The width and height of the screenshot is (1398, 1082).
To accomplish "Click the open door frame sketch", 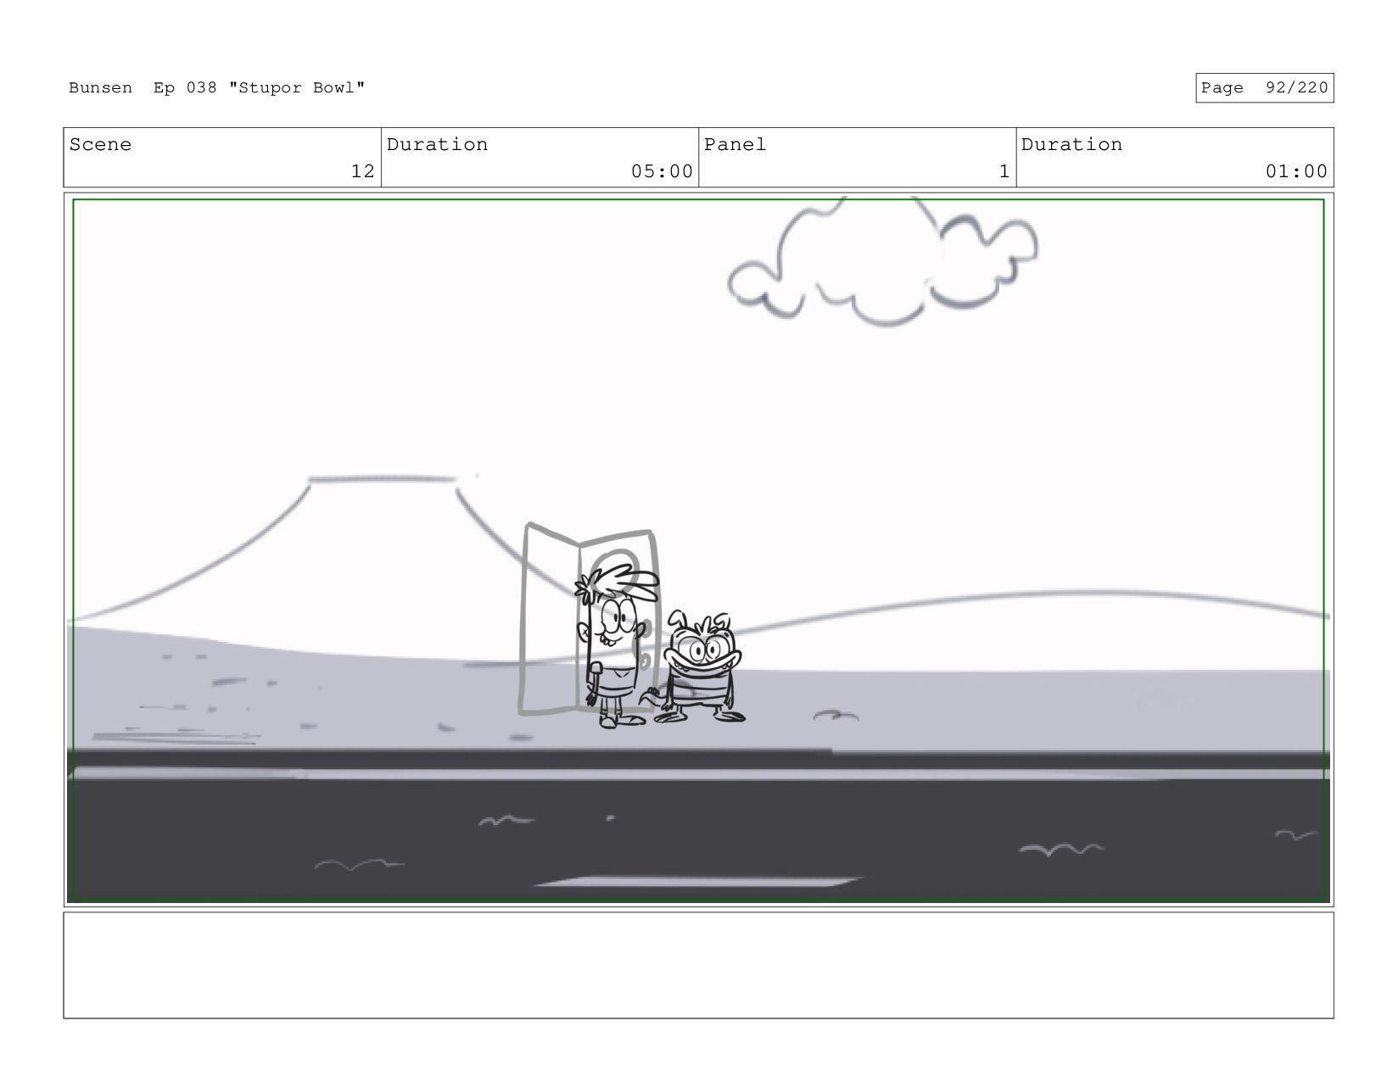I will [x=588, y=619].
